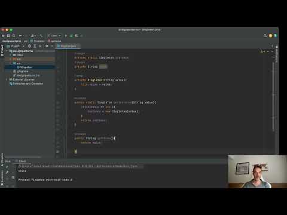The image size is (287, 215).
Task: Open the right-side tool window tab
Action: pyautogui.click(x=277, y=54)
